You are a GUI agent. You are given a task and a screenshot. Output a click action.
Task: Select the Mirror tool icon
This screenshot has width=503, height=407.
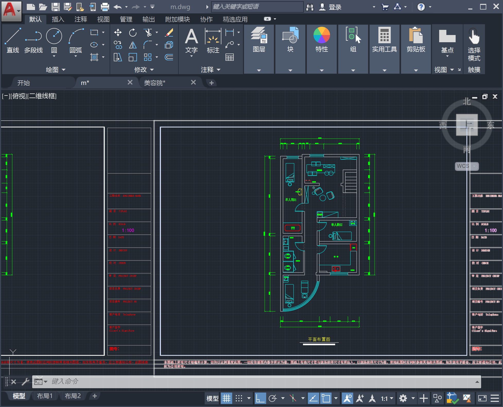[x=133, y=45]
